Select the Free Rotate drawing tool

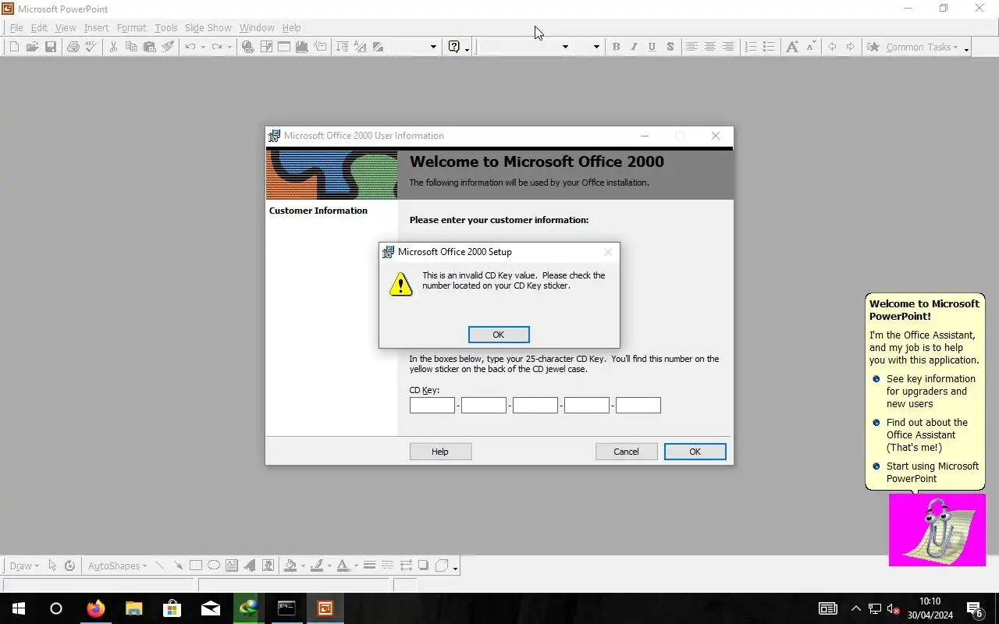pos(69,565)
